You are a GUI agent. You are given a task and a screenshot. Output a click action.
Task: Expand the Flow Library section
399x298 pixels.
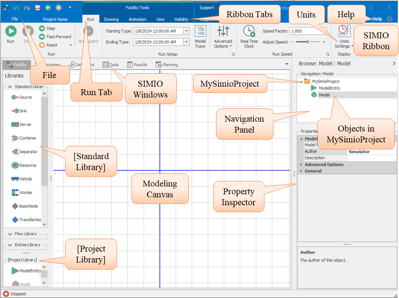click(x=10, y=234)
